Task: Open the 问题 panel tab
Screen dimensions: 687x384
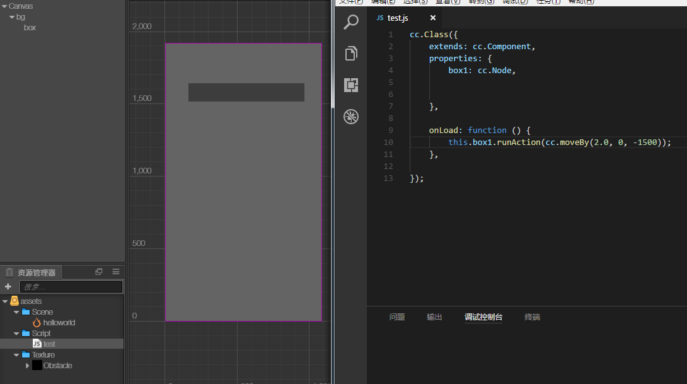Action: tap(397, 317)
